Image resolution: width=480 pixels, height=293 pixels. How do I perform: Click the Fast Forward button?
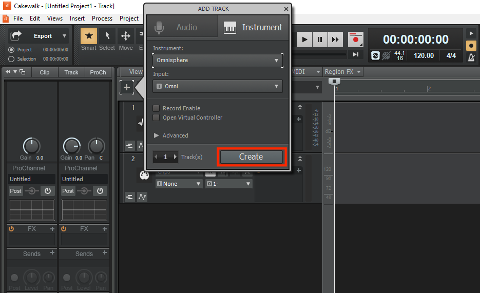click(x=335, y=40)
